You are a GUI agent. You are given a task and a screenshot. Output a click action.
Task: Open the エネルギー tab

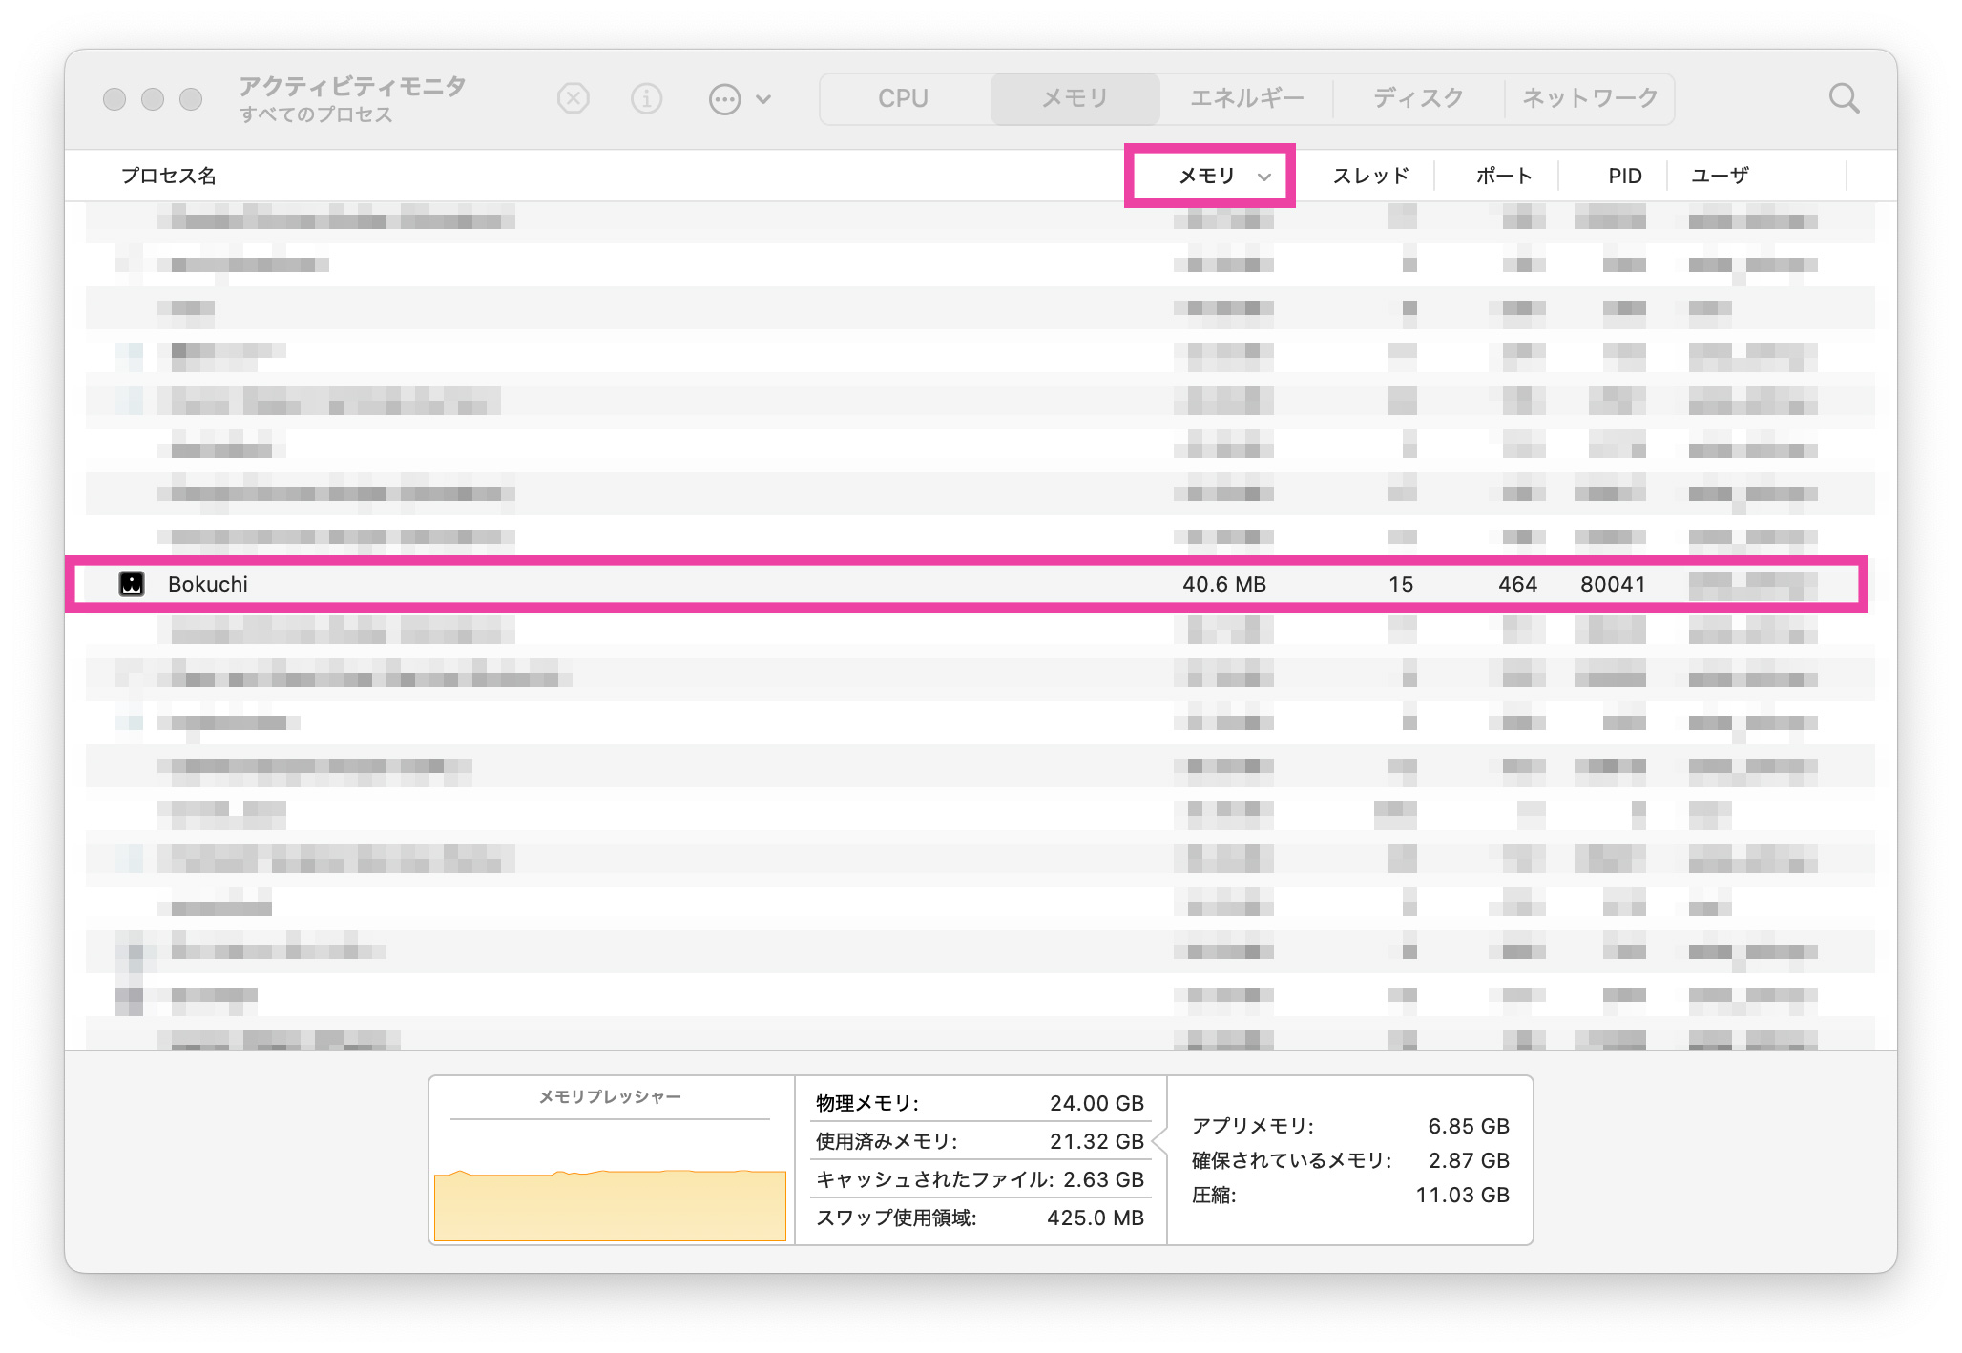(1246, 98)
